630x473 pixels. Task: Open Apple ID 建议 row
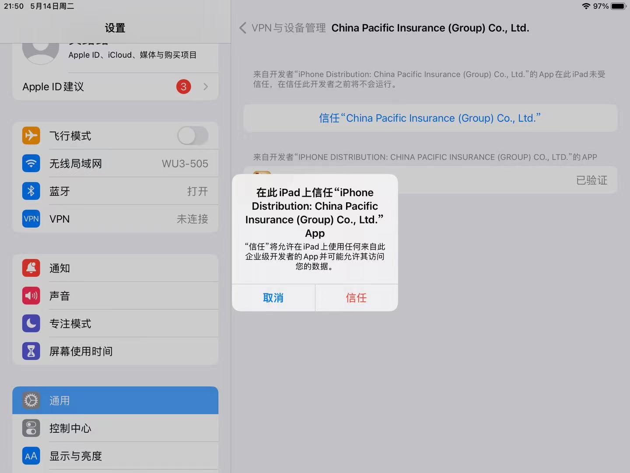click(x=115, y=87)
